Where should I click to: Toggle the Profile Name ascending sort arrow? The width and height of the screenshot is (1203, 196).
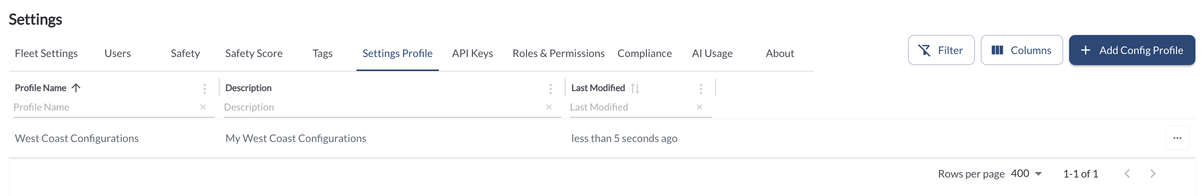(76, 88)
